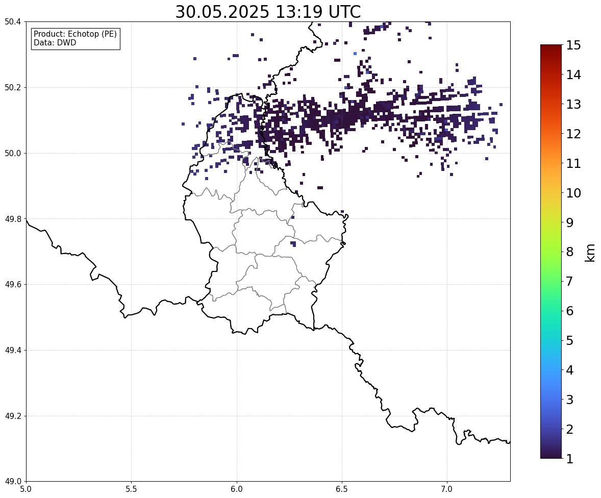Click colorbar tick label 7

569,281
